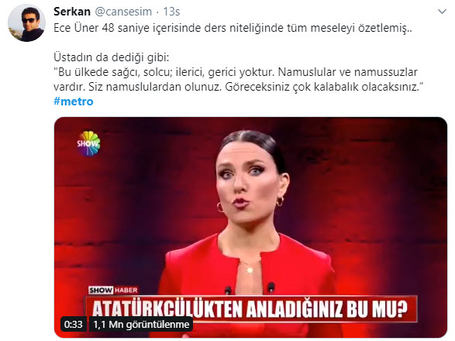
Task: Click the 0:33 video duration badge
Action: (x=74, y=324)
